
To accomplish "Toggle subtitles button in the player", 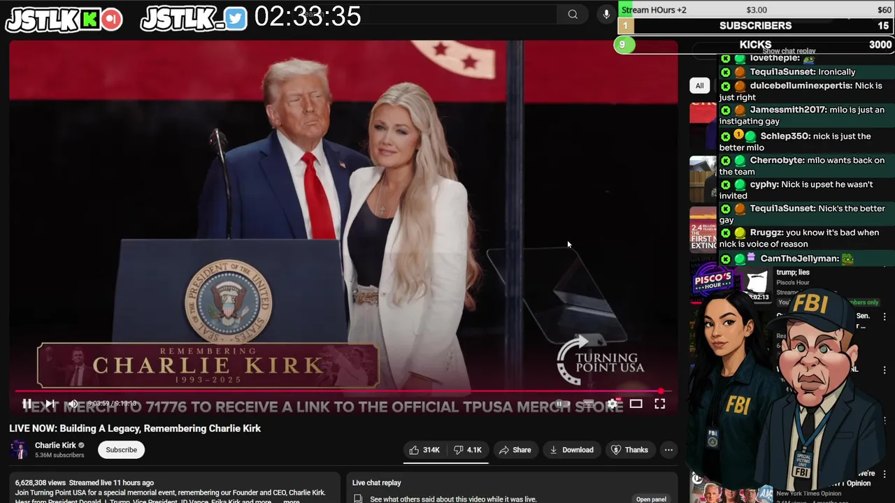I will [x=588, y=404].
